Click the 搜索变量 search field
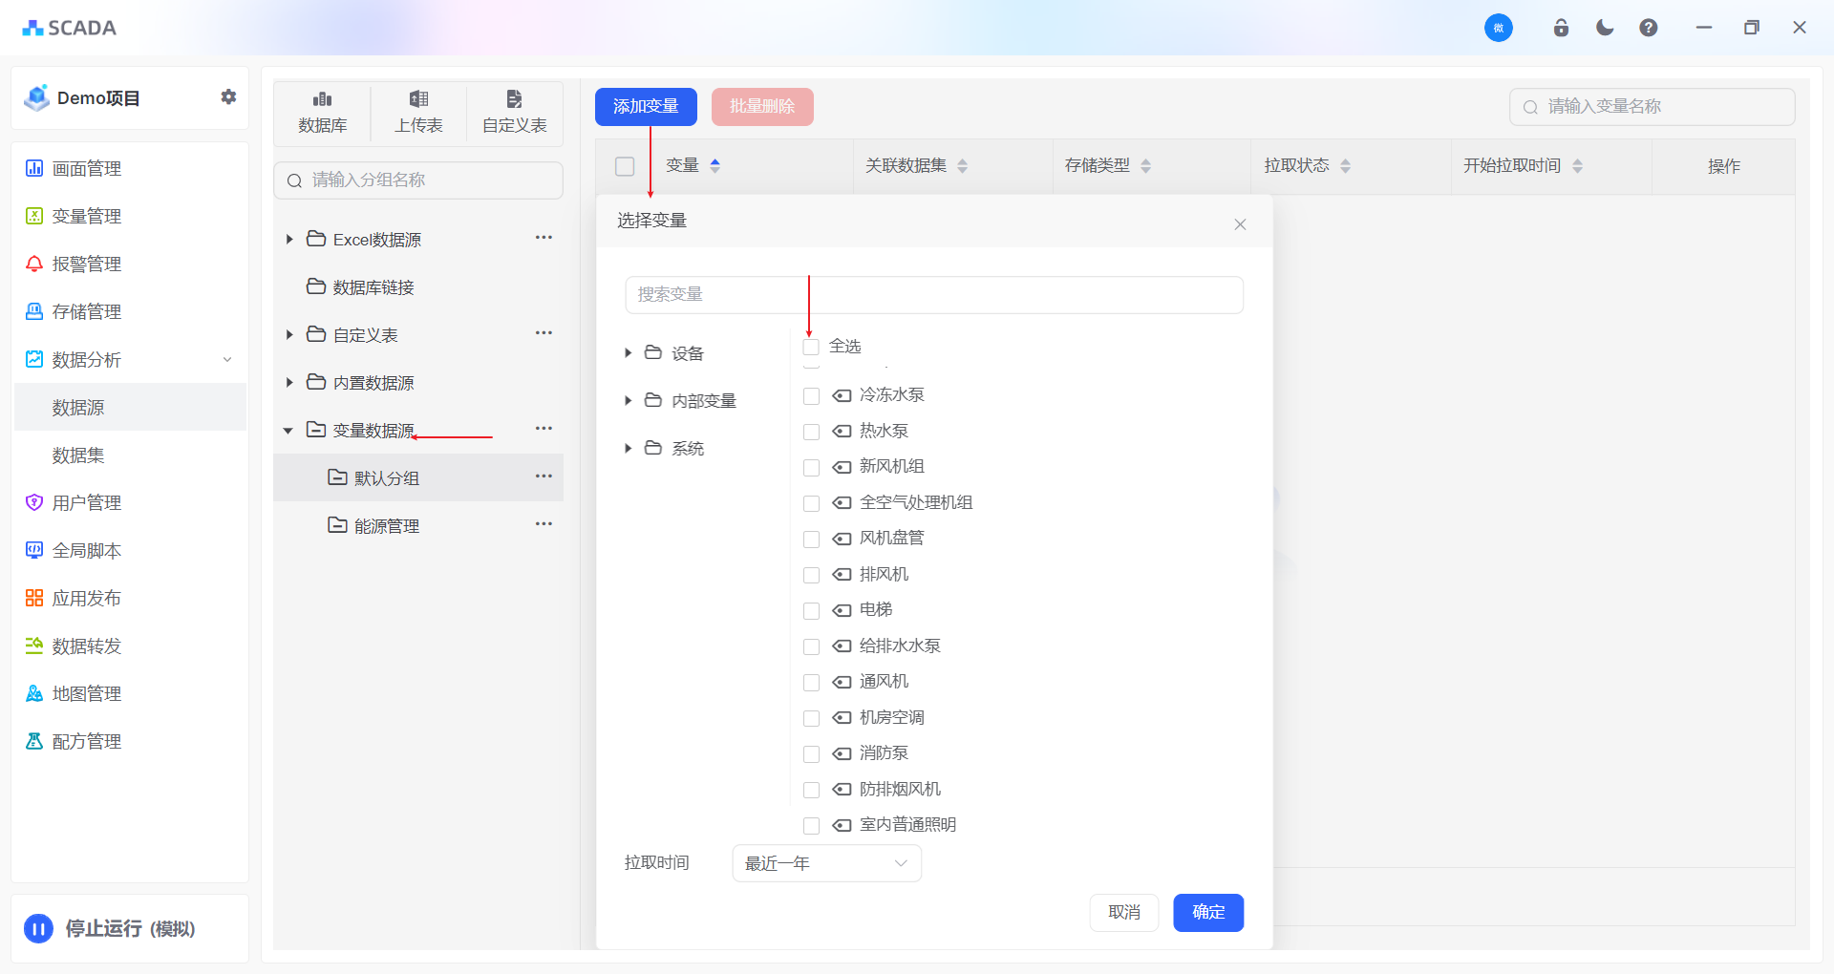This screenshot has height=974, width=1834. pyautogui.click(x=933, y=295)
